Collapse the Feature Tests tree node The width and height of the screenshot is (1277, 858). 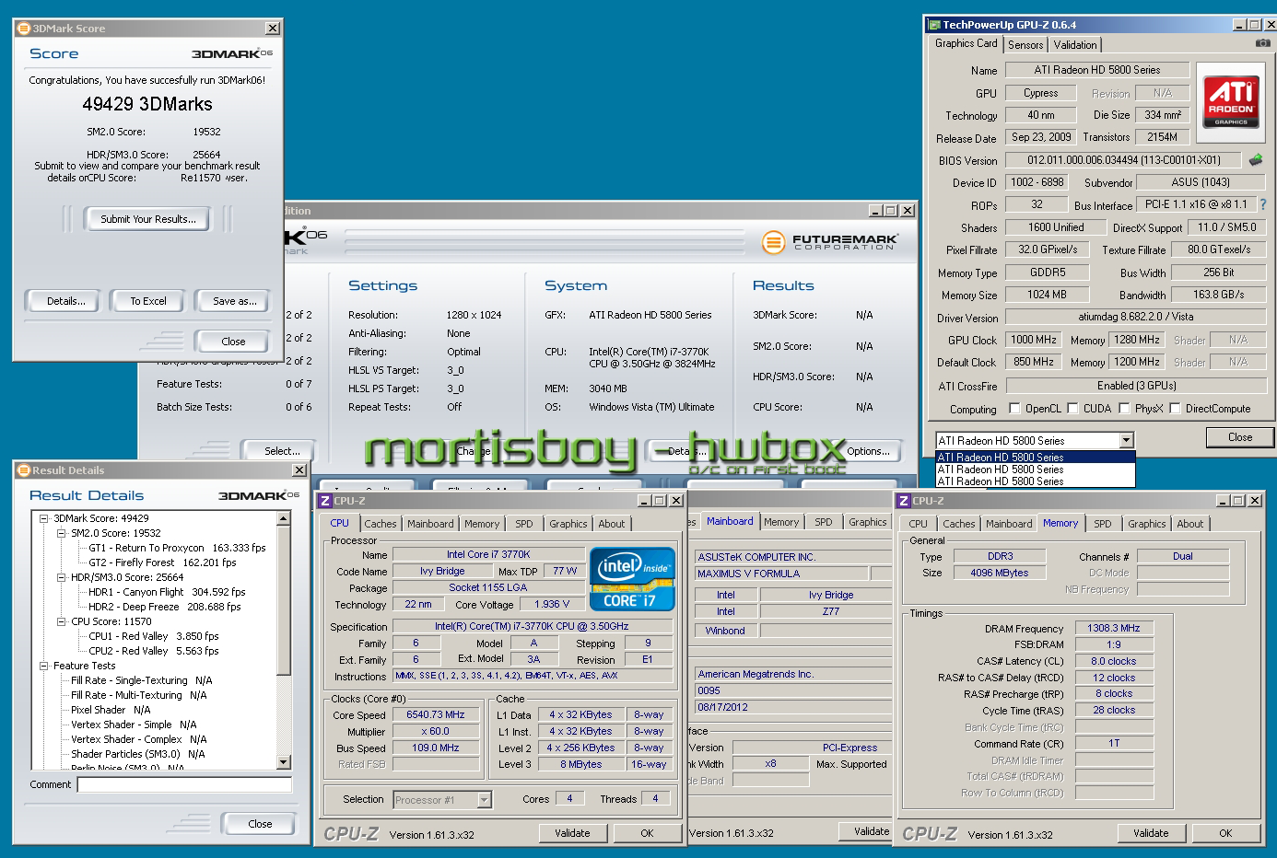click(x=43, y=666)
